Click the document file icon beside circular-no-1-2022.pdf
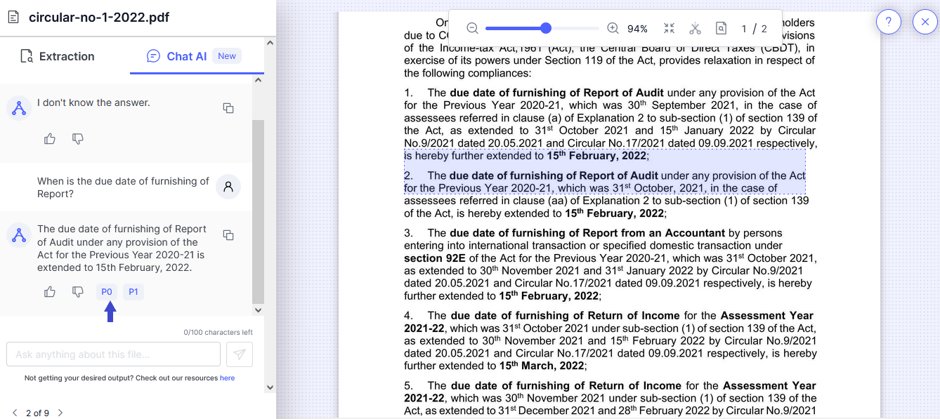Screen dimensions: 940x419 click(14, 18)
